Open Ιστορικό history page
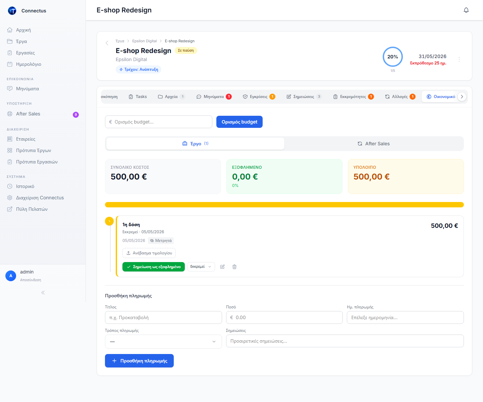 point(43,186)
